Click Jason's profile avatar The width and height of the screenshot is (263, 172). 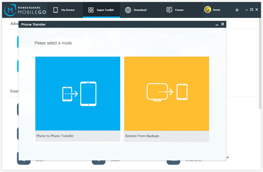tap(207, 9)
